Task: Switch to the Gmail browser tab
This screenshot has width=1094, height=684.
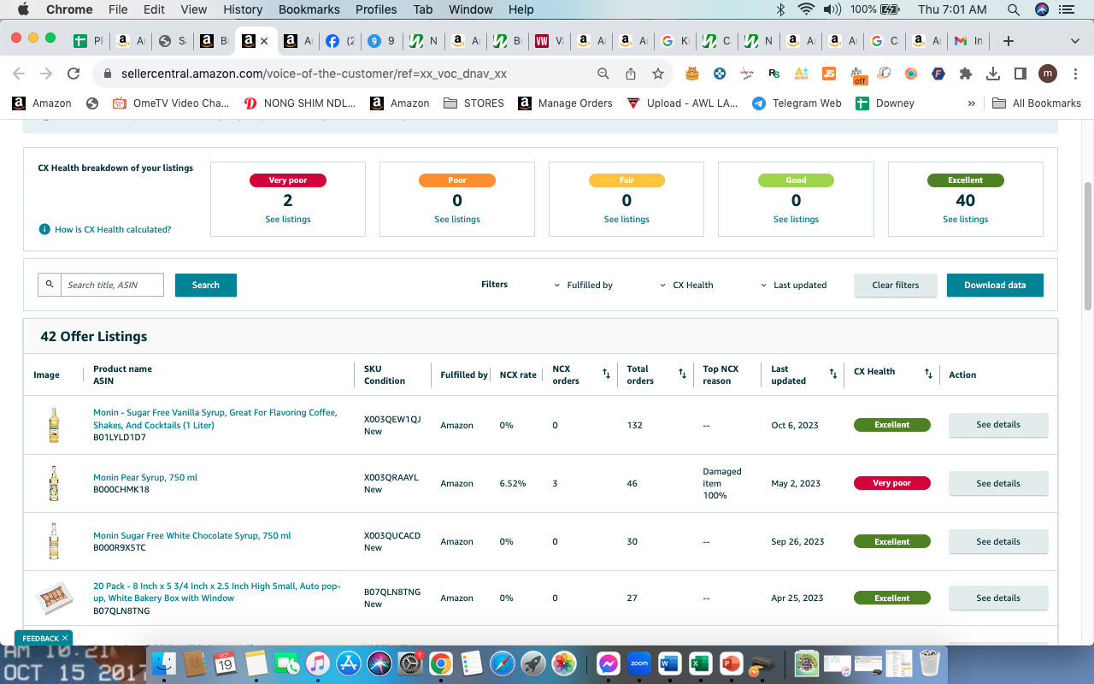Action: 967,41
